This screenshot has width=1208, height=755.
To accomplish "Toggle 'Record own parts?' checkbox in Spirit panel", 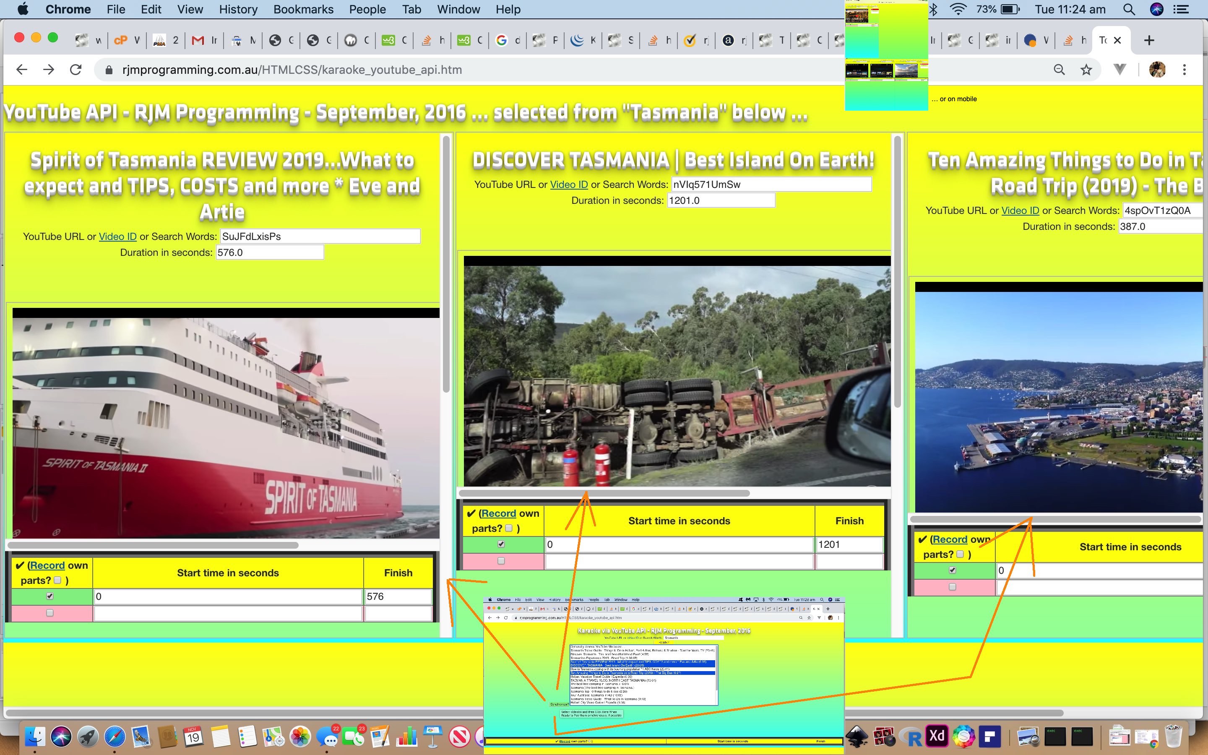I will point(57,580).
